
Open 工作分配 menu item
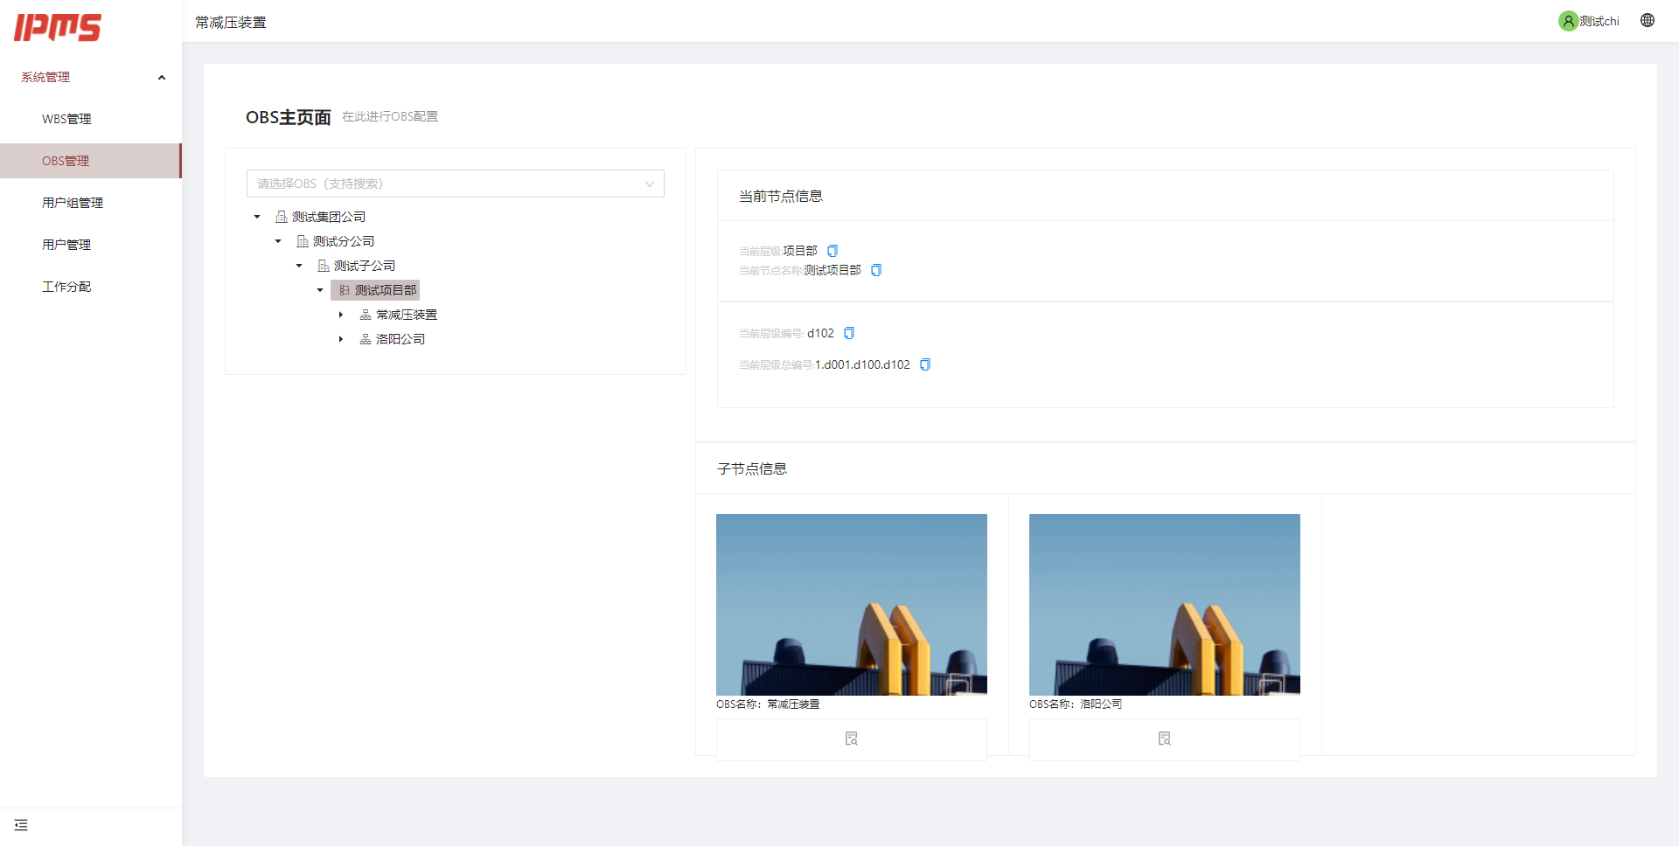91,287
